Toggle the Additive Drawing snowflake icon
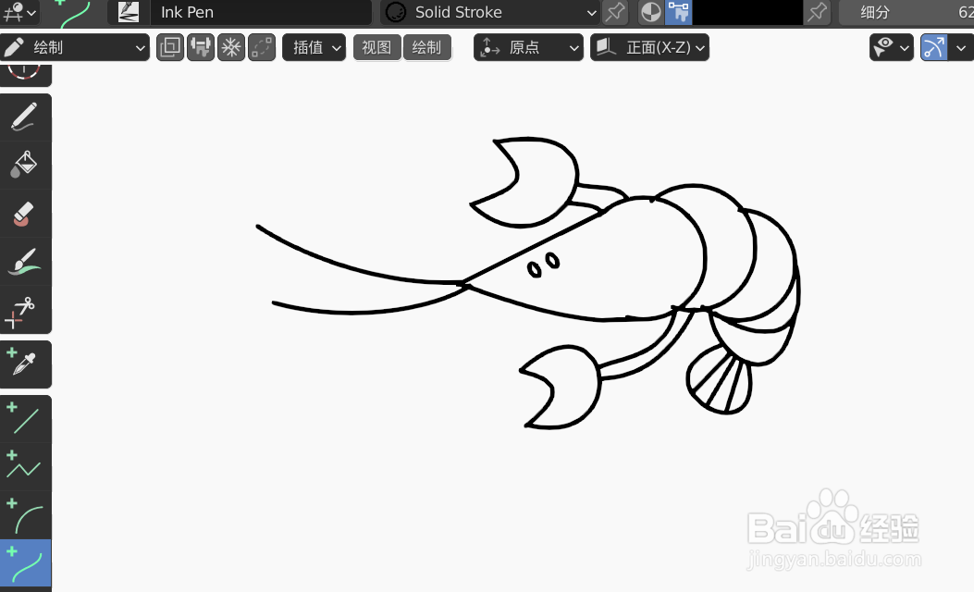 click(x=231, y=47)
